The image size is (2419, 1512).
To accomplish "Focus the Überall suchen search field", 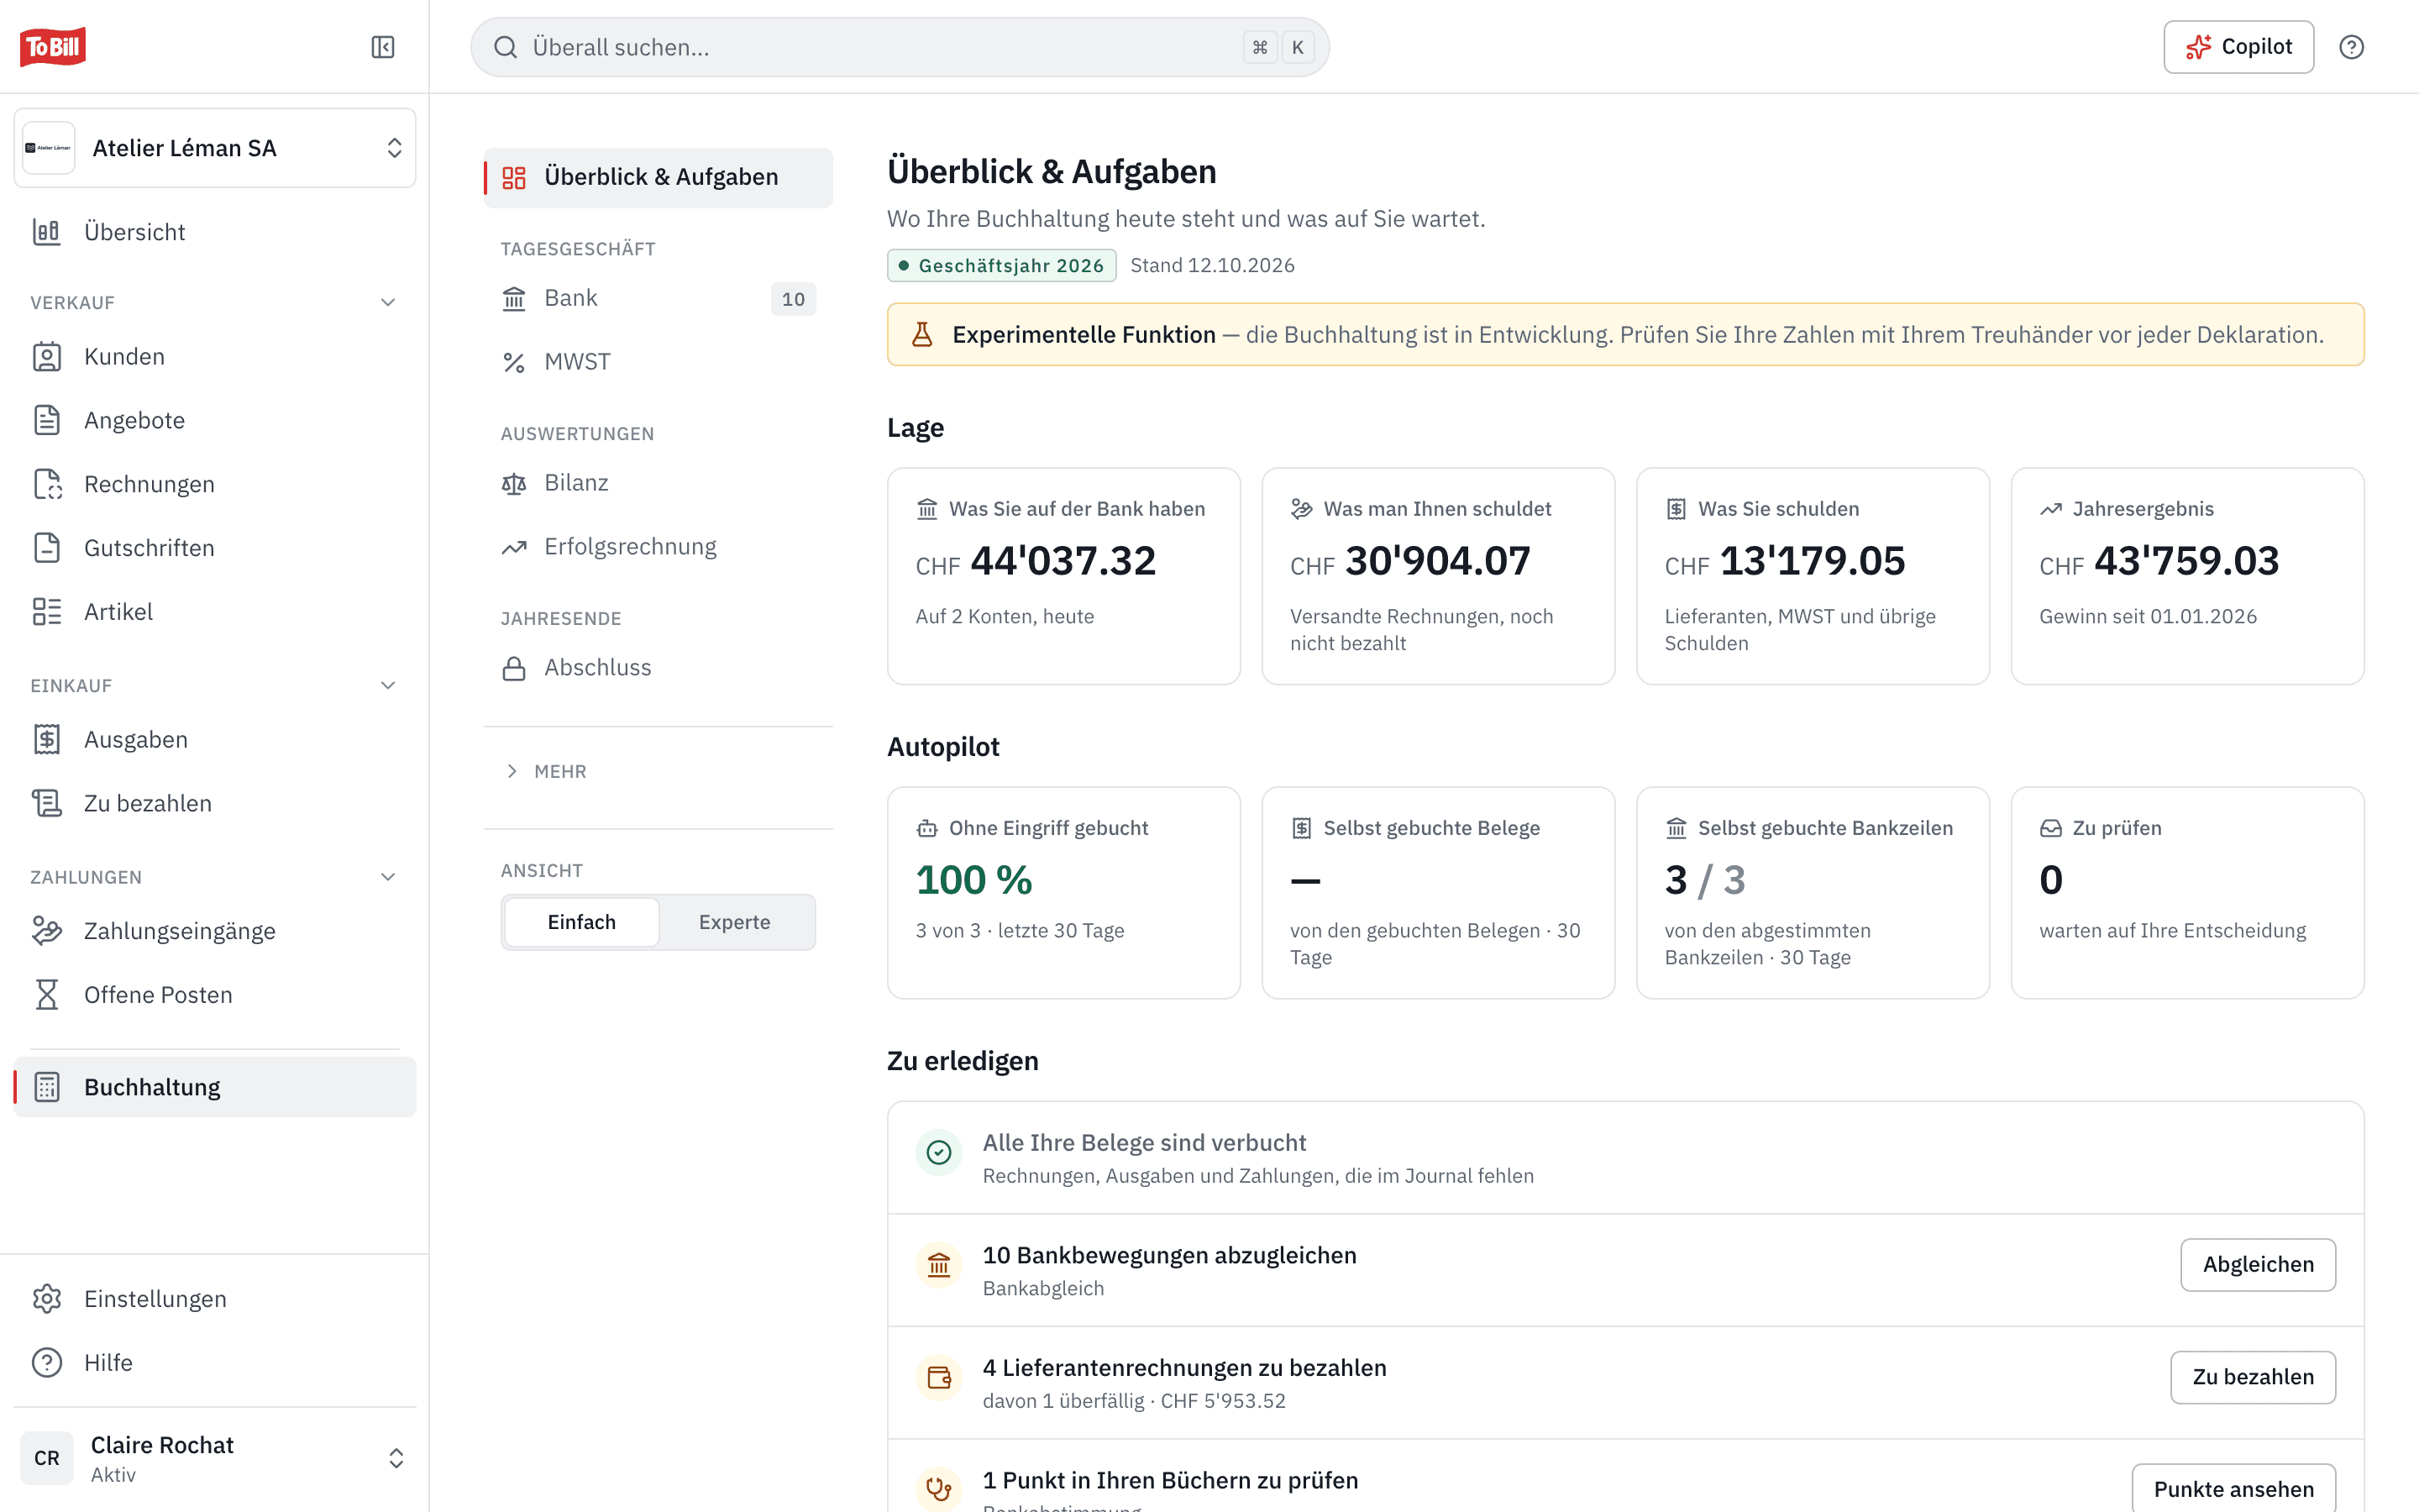I will [x=900, y=47].
